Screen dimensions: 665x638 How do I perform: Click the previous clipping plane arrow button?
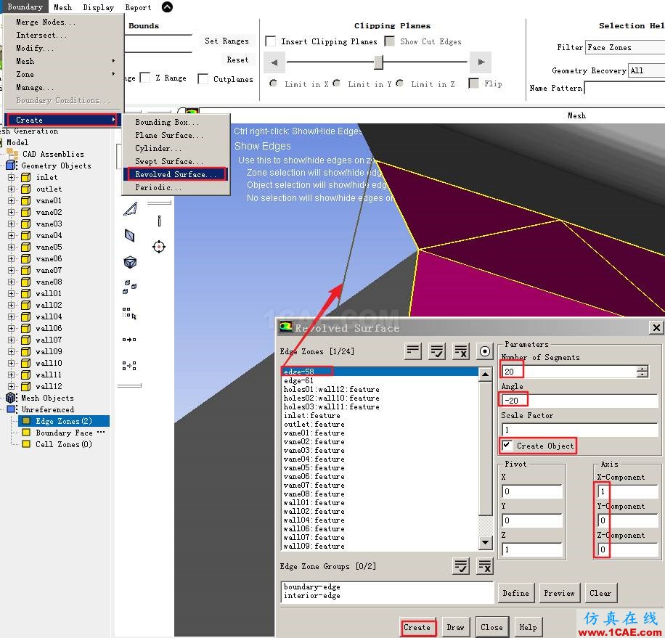pos(274,62)
